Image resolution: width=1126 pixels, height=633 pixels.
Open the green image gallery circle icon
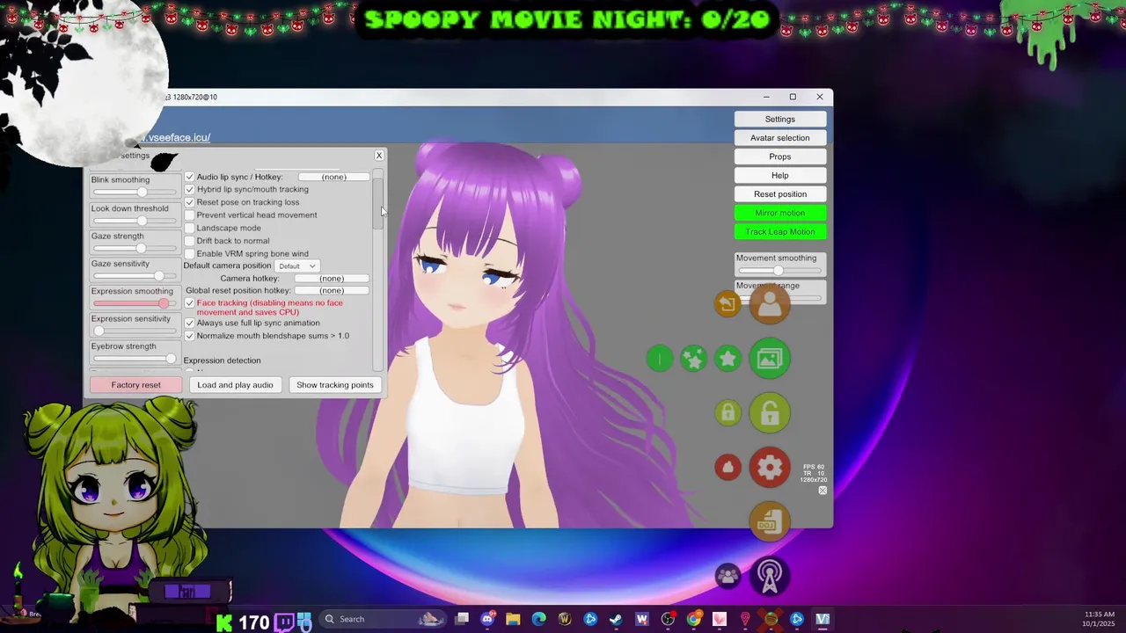pyautogui.click(x=770, y=359)
